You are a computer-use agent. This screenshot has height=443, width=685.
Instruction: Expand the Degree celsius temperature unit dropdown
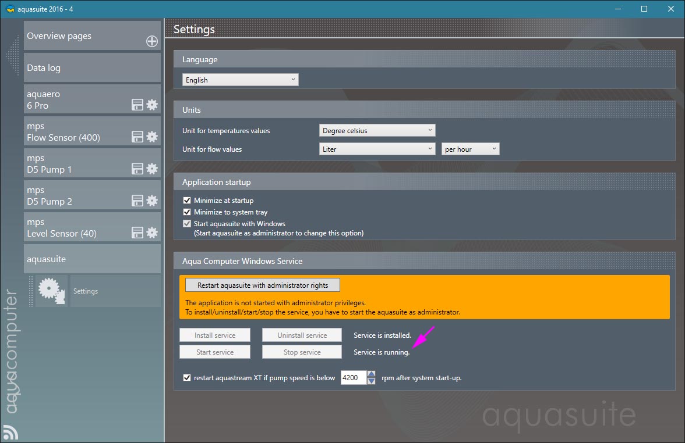[377, 130]
